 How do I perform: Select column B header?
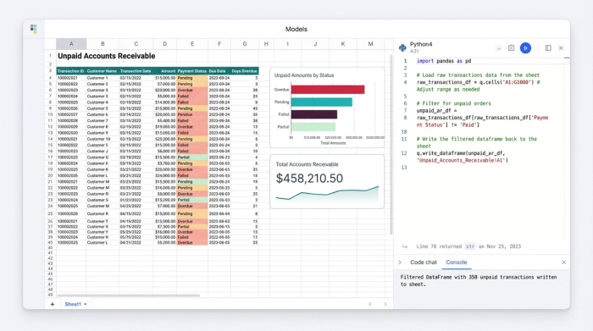[103, 44]
